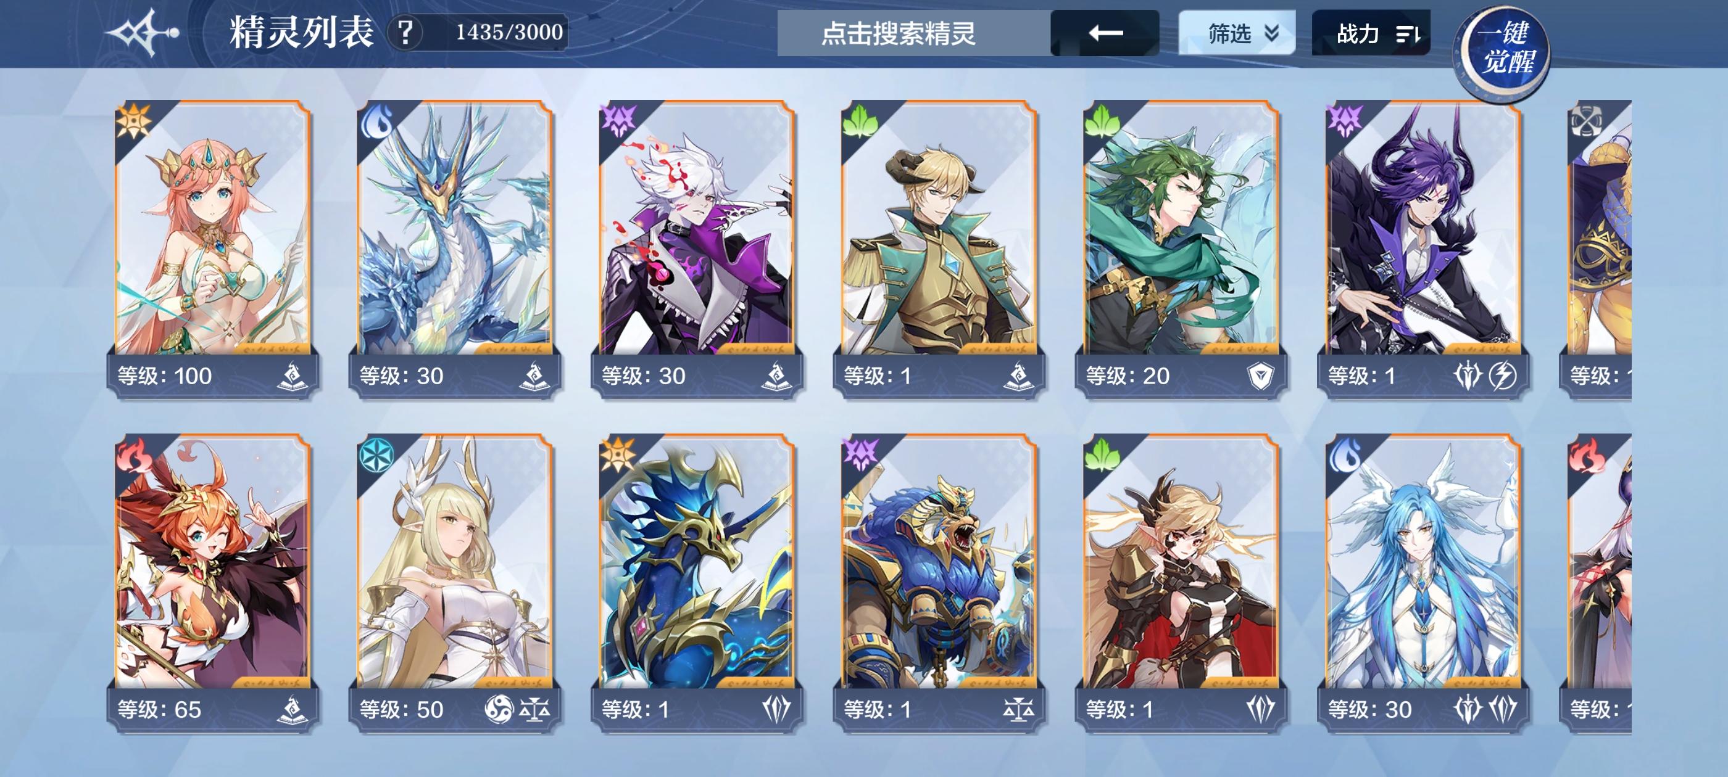Select the dark blue dragon level 1 card

[696, 583]
